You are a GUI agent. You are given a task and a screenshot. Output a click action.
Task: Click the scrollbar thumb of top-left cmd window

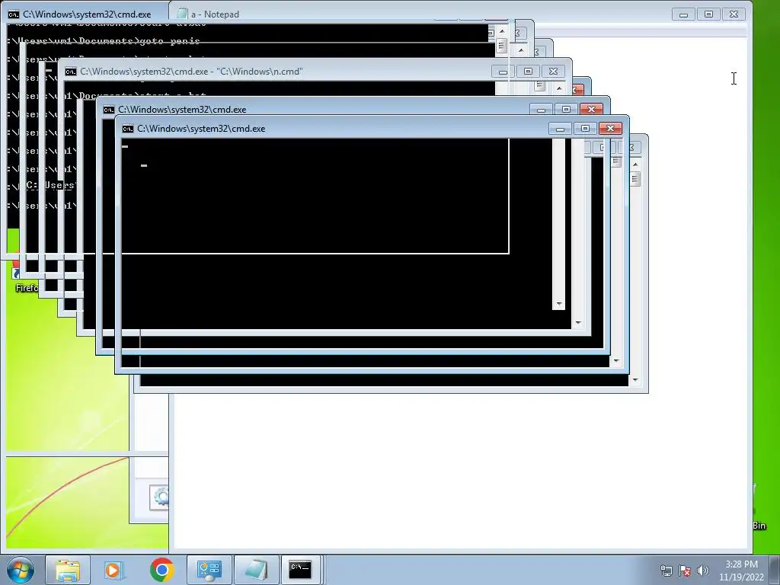coord(501,46)
